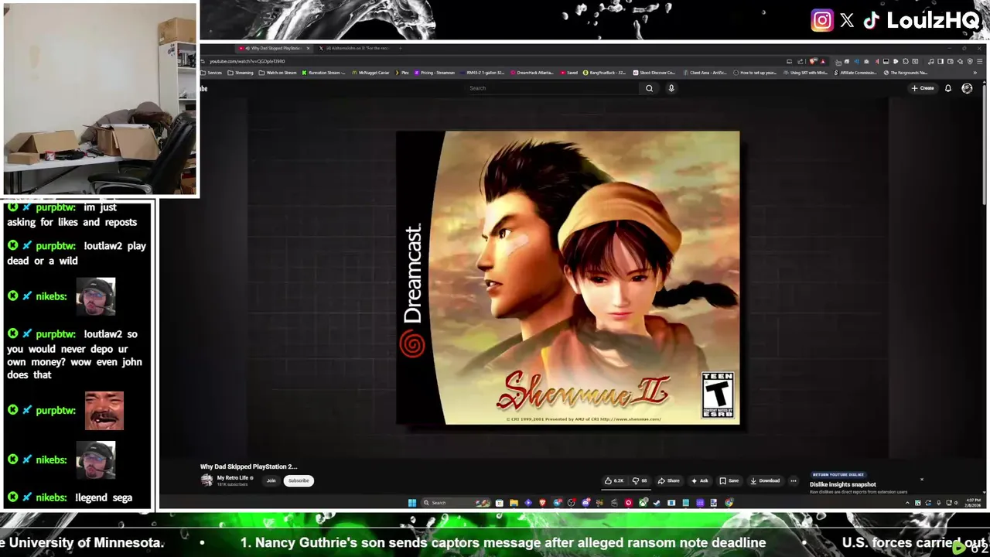
Task: Click the Windows taskbar search box
Action: pos(456,503)
